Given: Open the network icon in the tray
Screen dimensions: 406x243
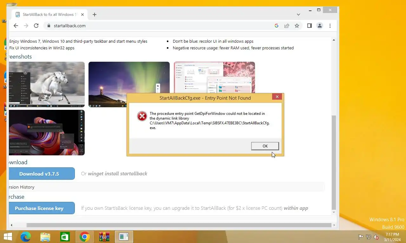Looking at the screenshot, I should coord(369,237).
